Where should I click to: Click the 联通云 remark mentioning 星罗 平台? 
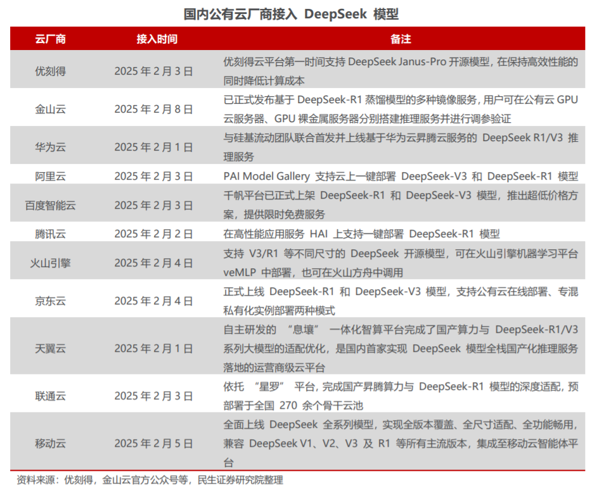401,396
